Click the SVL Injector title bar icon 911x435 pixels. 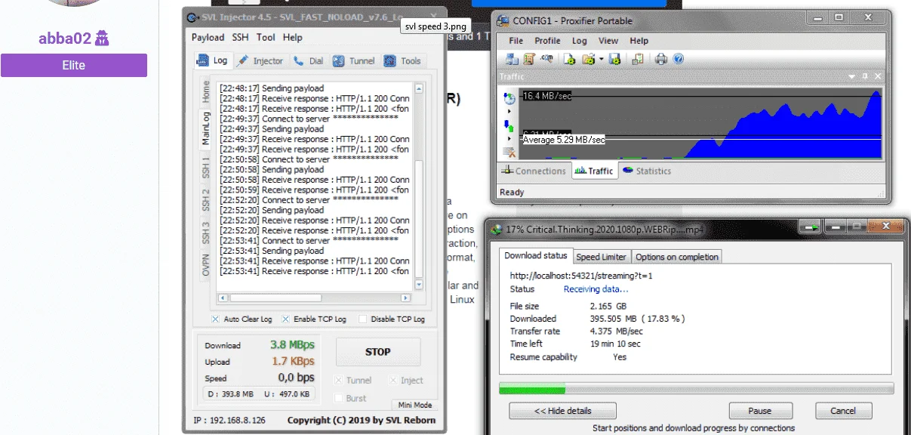192,17
